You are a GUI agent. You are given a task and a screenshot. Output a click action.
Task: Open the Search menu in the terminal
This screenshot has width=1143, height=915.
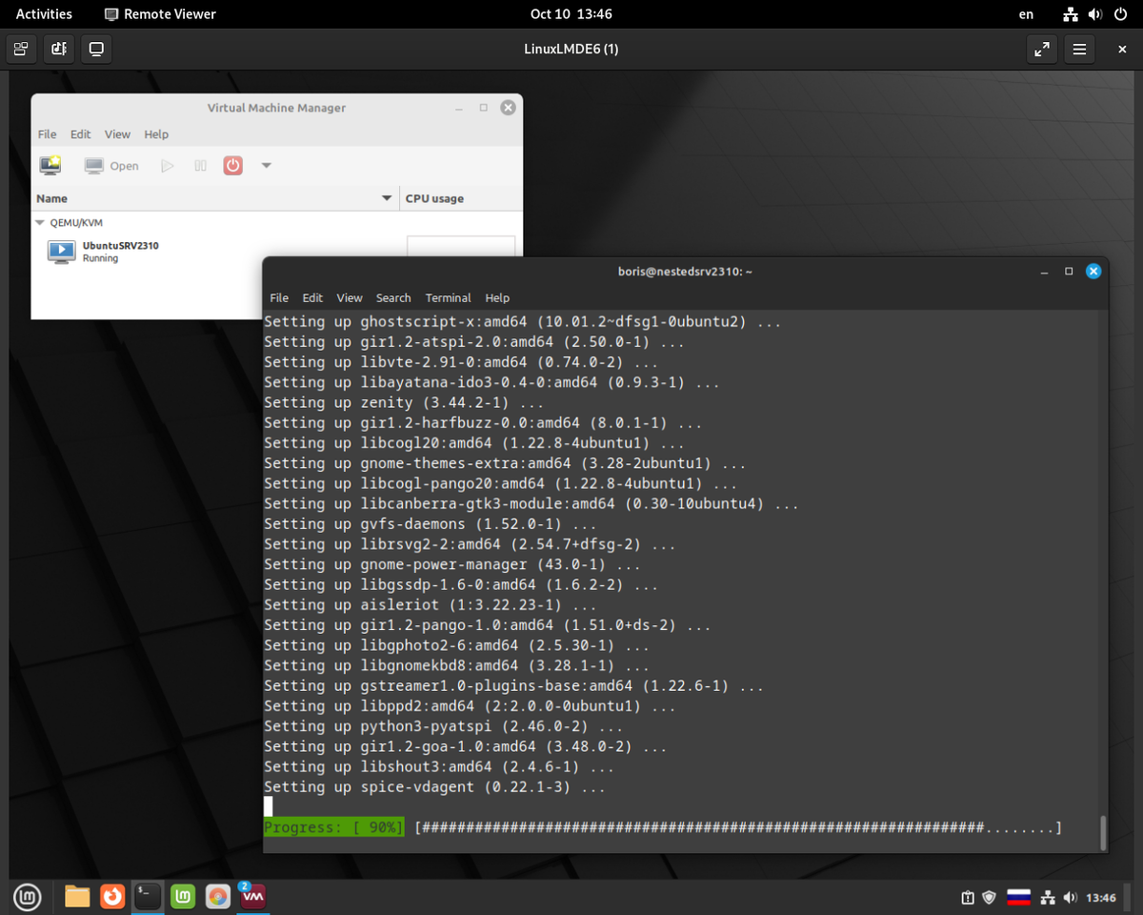pos(393,297)
